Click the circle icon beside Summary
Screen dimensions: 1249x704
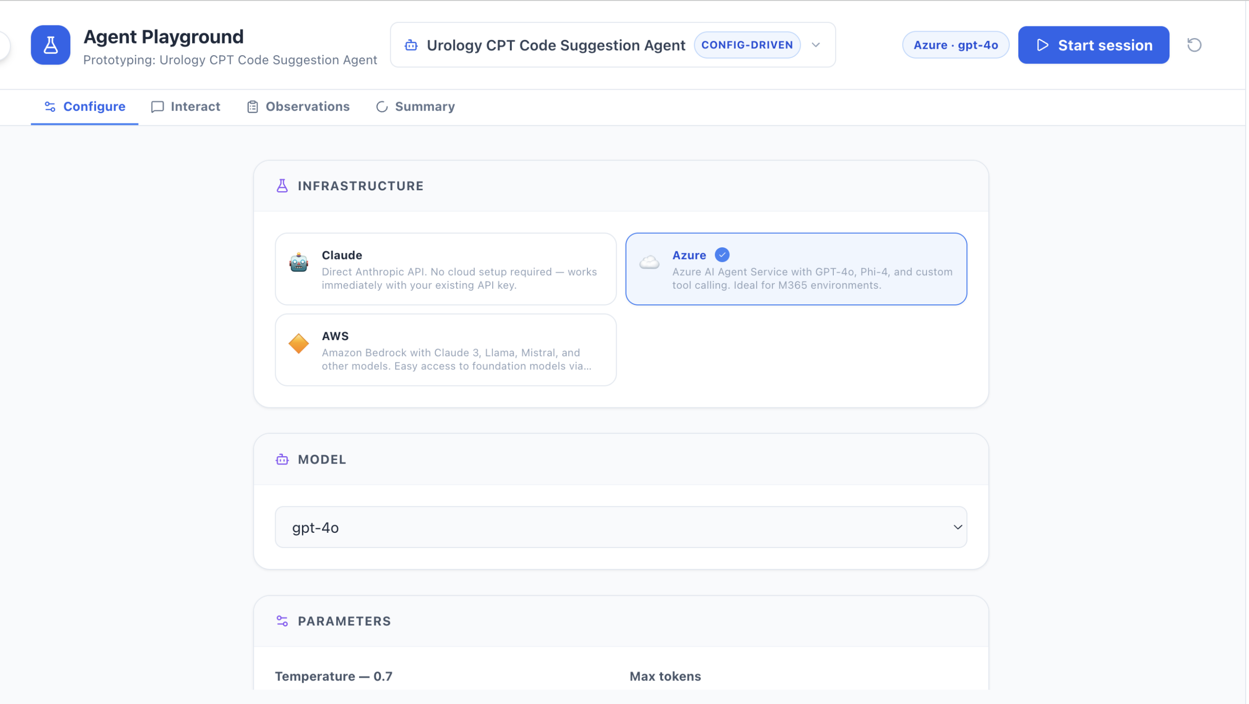click(382, 107)
